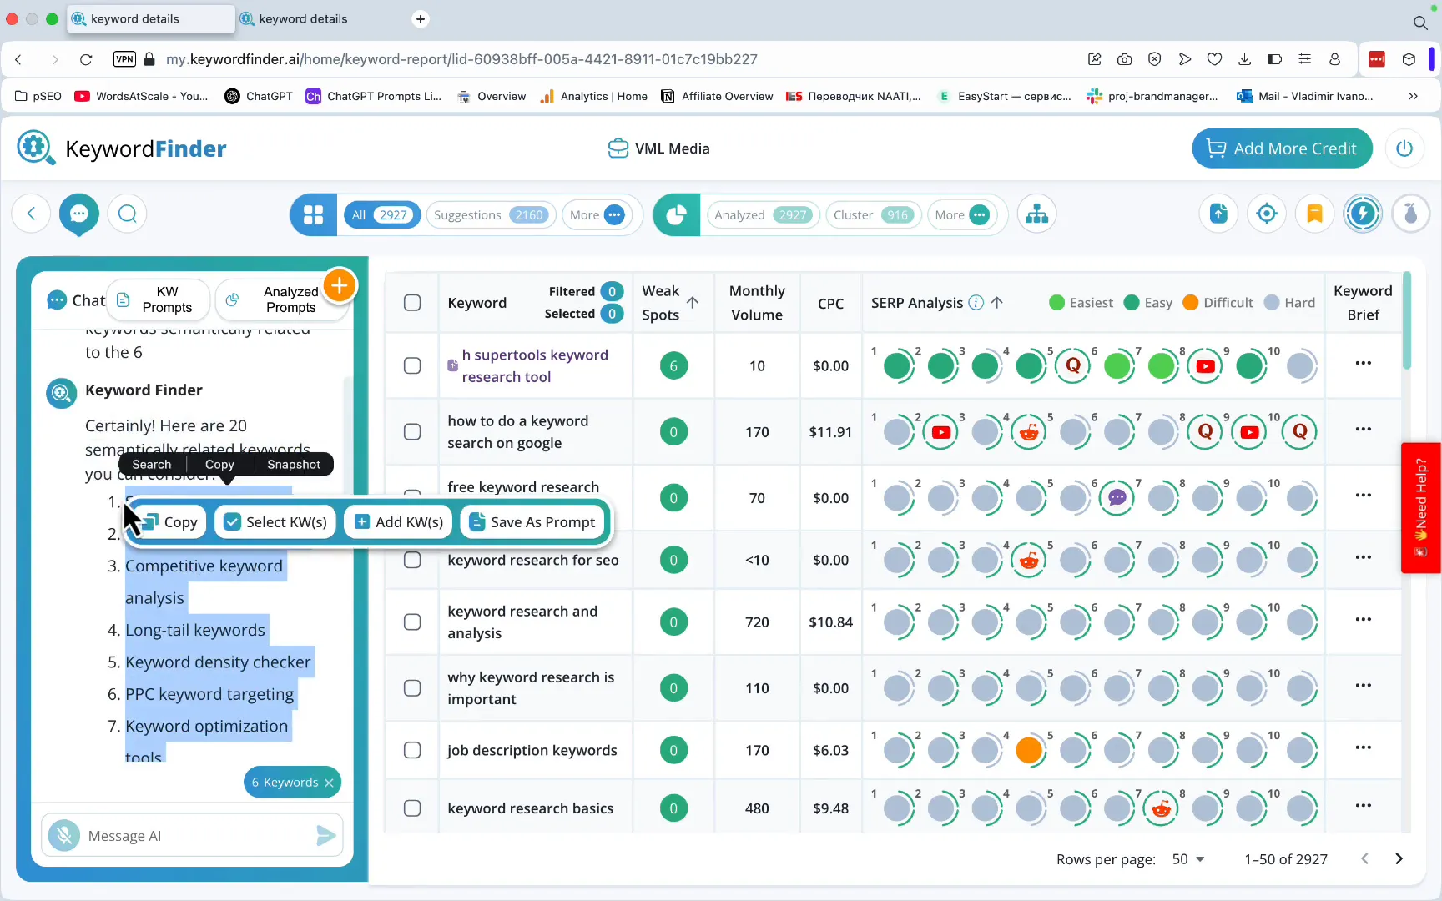The image size is (1442, 901).
Task: Send the chat message arrow
Action: click(x=326, y=835)
